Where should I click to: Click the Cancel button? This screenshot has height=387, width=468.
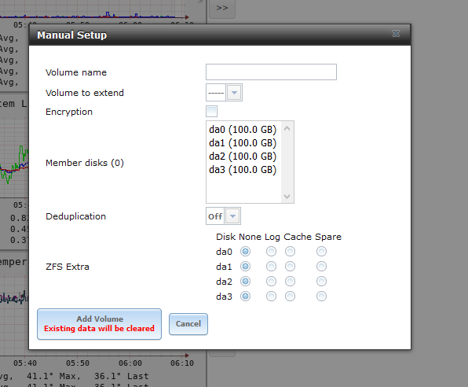click(188, 324)
